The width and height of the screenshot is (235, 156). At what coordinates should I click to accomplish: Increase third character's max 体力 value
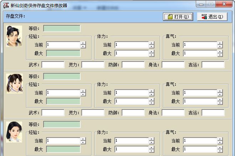tap(152, 147)
